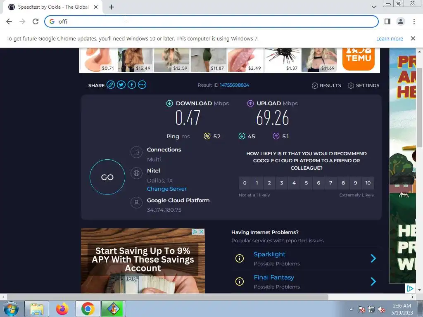Image resolution: width=423 pixels, height=317 pixels.
Task: Open more share options icon
Action: [x=142, y=85]
